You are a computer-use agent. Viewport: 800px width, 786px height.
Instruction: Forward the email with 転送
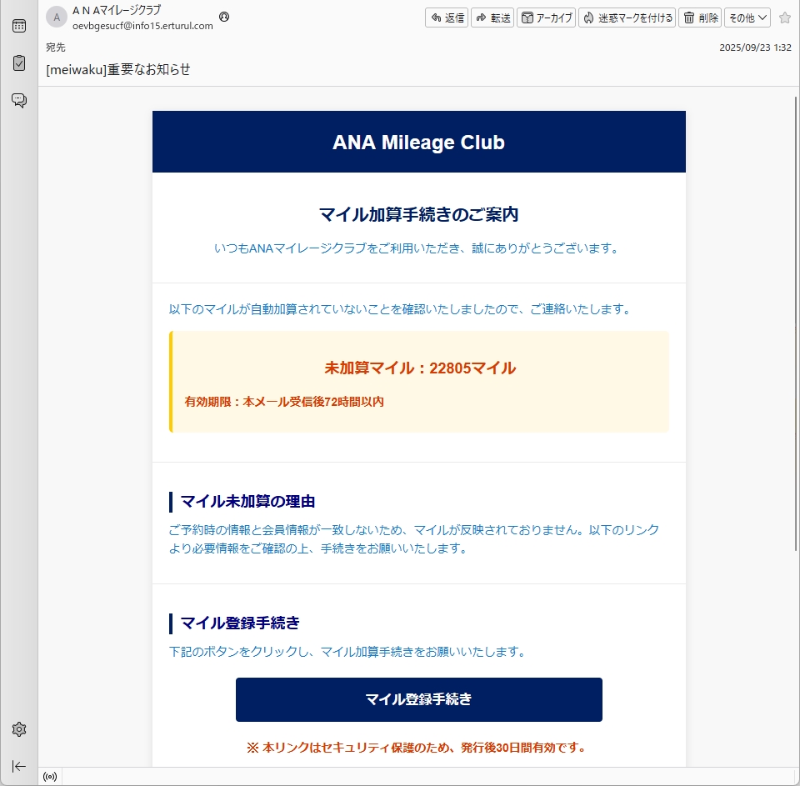pyautogui.click(x=492, y=18)
